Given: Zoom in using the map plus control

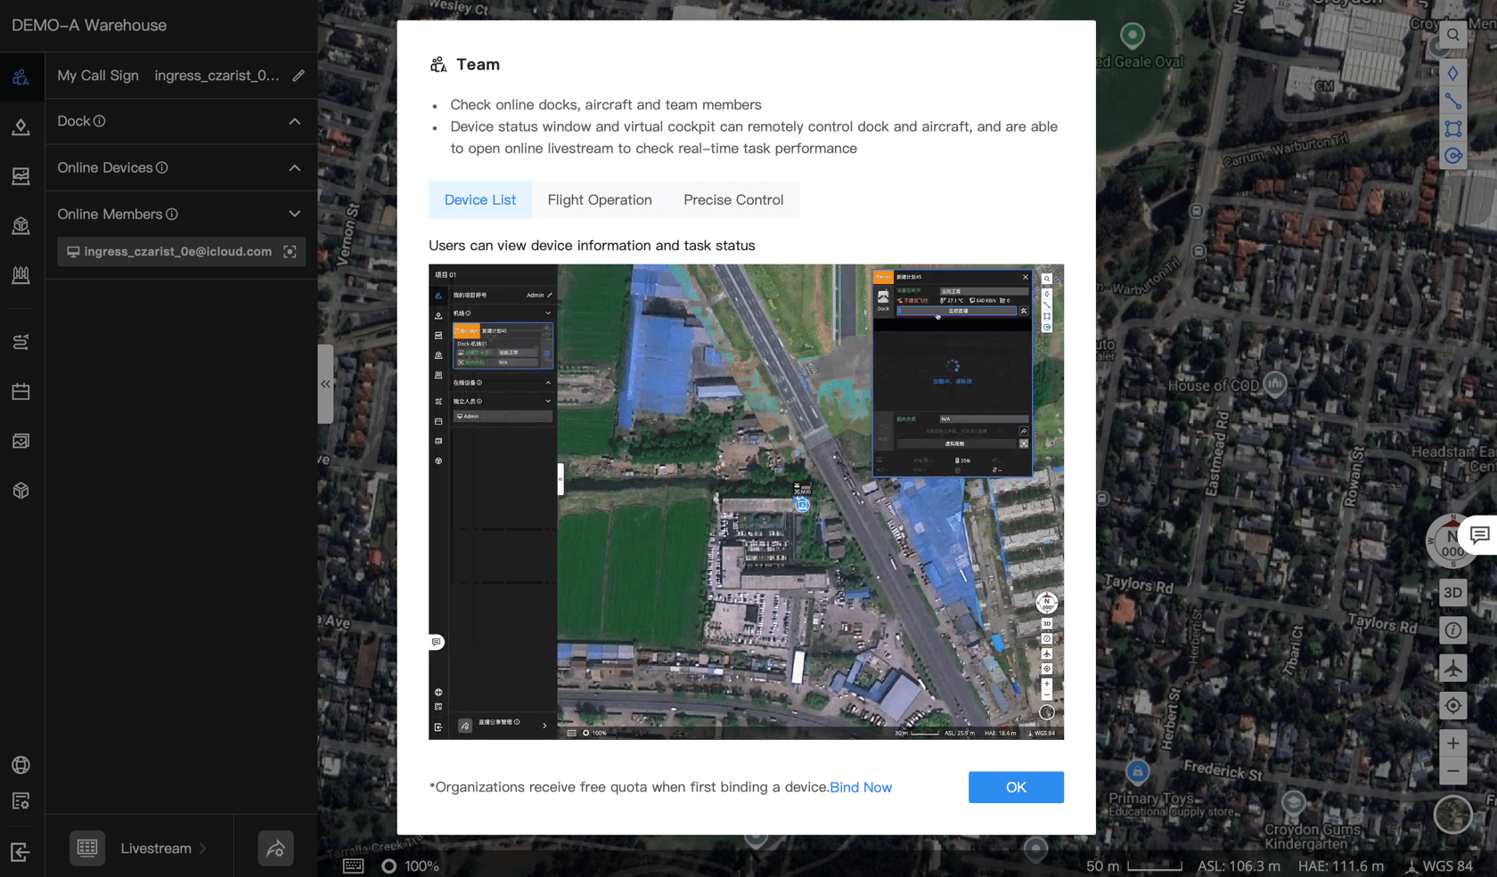Looking at the screenshot, I should (x=1452, y=742).
